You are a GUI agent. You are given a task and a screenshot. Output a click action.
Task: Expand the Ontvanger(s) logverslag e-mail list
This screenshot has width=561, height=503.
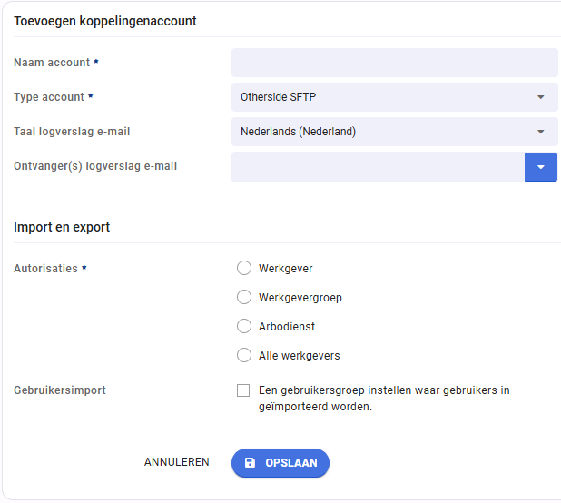click(x=541, y=167)
